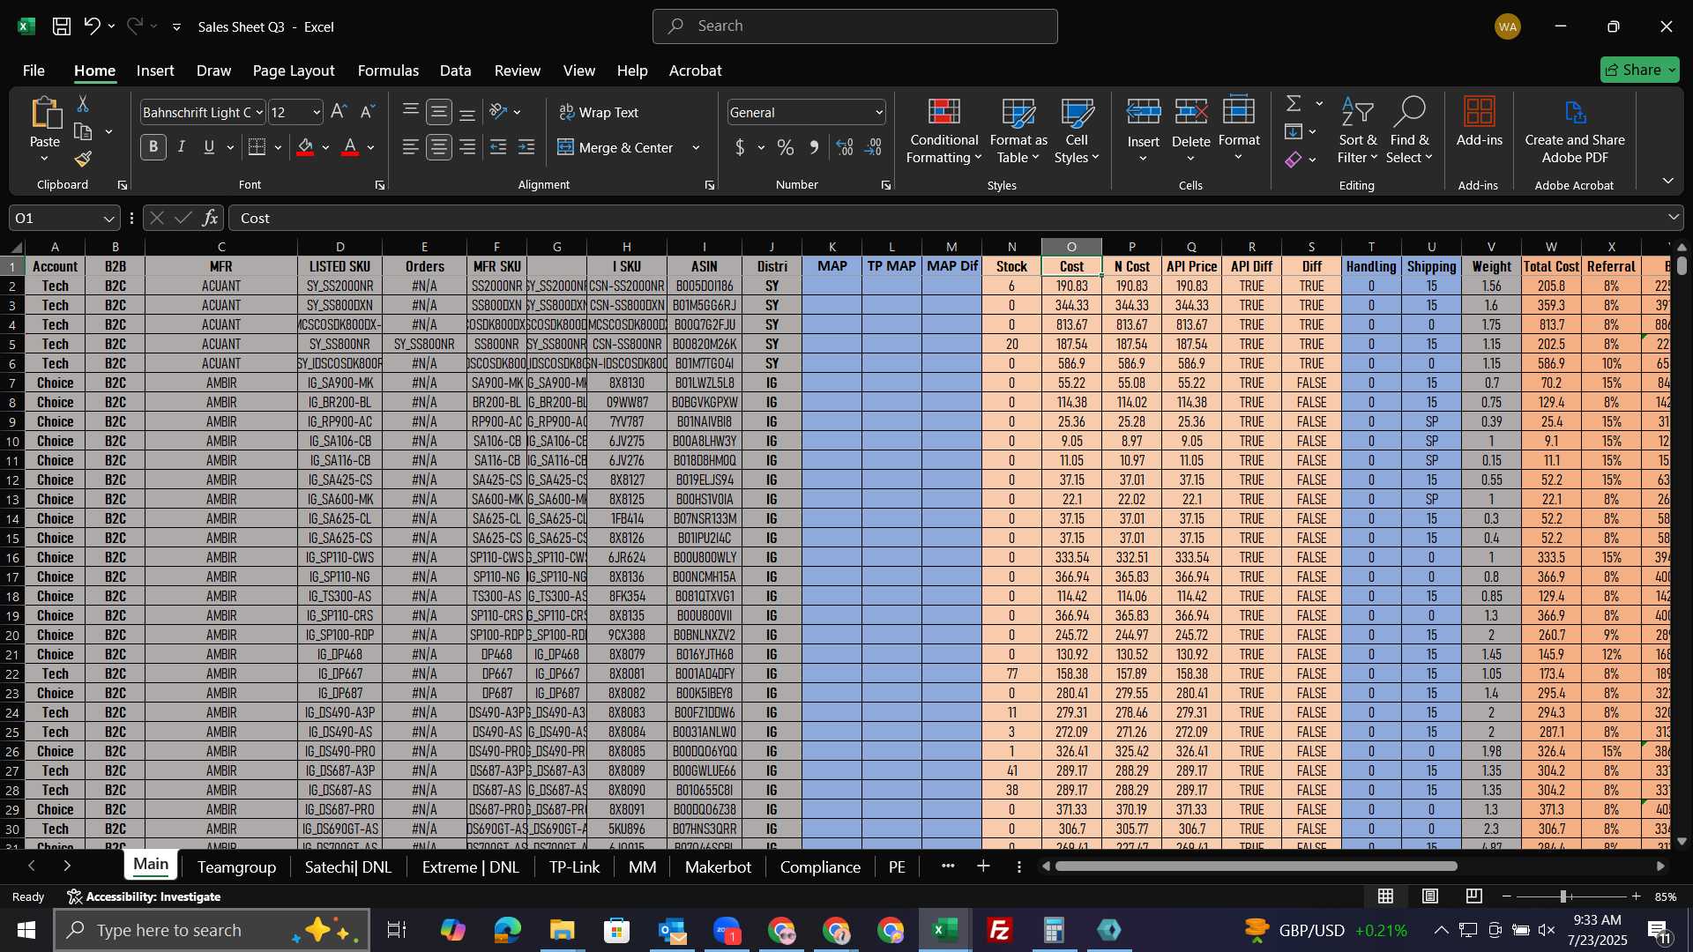Open Add-ins from the ribbon
This screenshot has width=1693, height=952.
pos(1479,122)
